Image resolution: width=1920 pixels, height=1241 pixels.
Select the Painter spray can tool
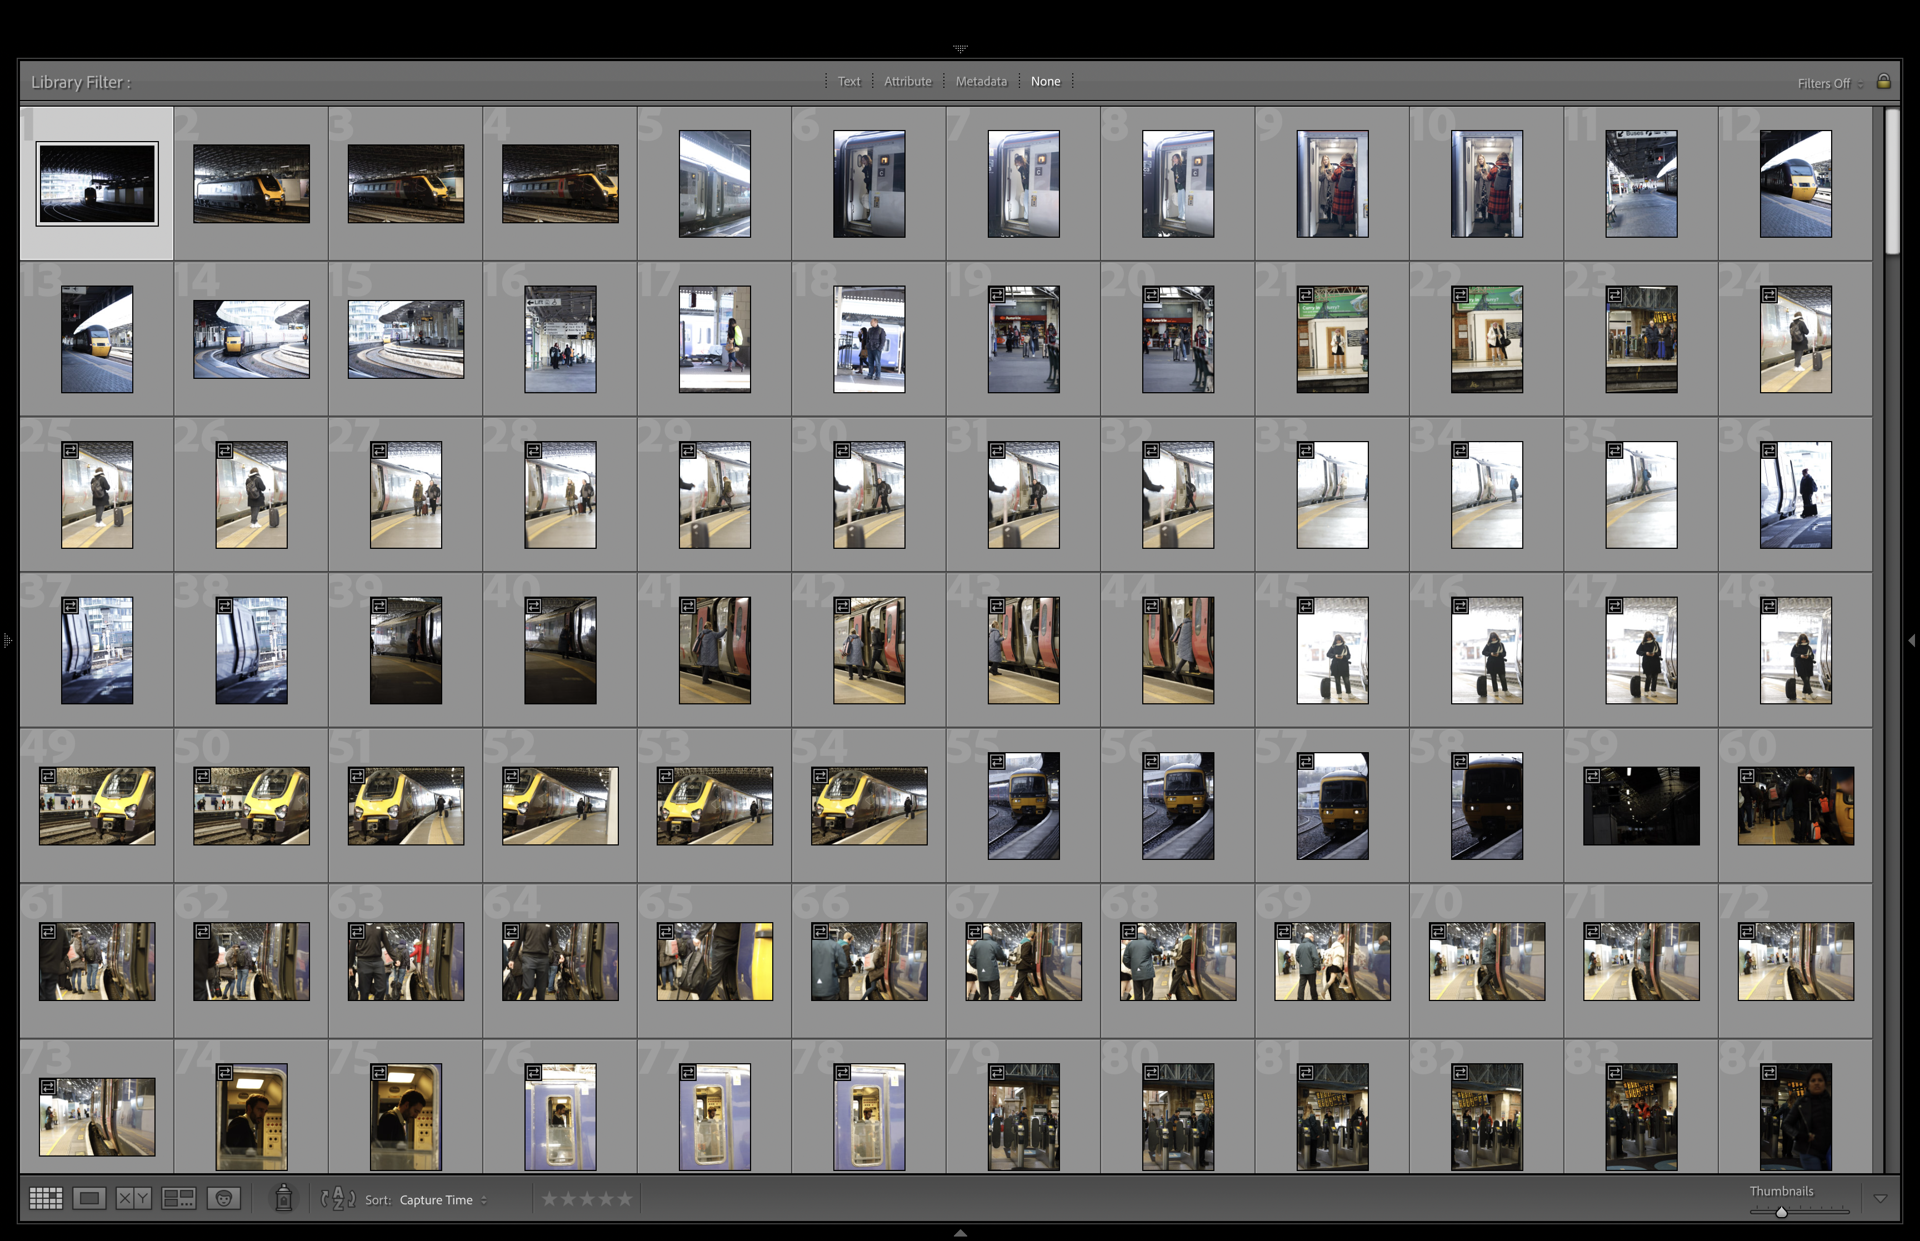pyautogui.click(x=283, y=1198)
